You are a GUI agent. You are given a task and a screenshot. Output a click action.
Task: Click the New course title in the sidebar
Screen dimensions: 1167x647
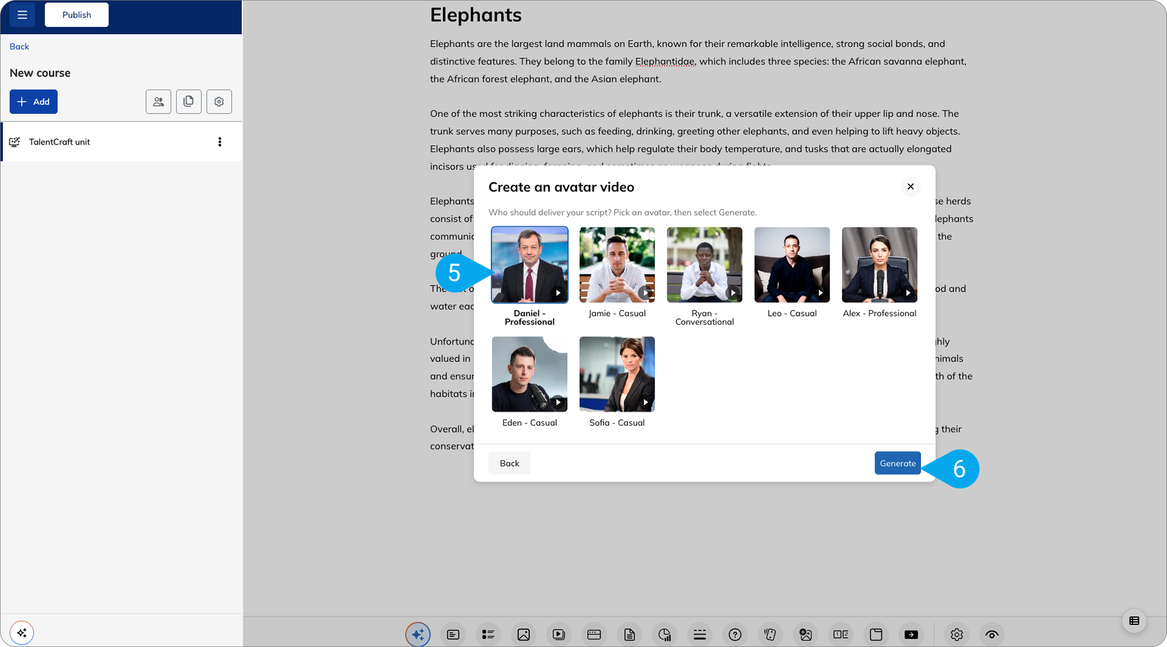coord(40,73)
